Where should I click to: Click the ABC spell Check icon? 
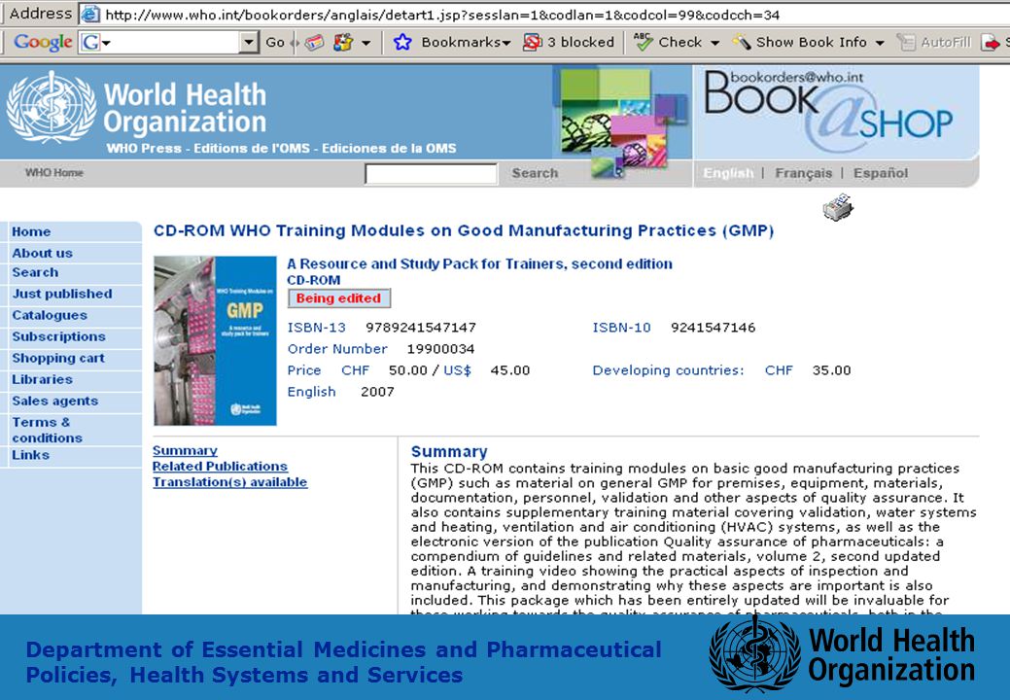643,42
